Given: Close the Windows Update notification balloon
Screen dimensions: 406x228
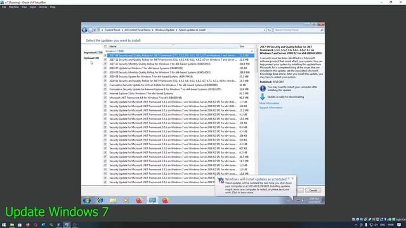Looking at the screenshot, I should [x=292, y=179].
